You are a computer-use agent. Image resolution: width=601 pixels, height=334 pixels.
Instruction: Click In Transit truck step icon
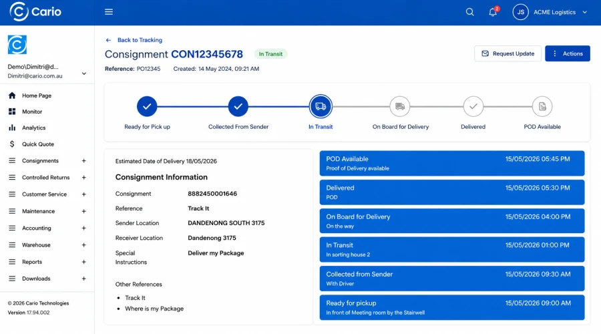point(321,106)
